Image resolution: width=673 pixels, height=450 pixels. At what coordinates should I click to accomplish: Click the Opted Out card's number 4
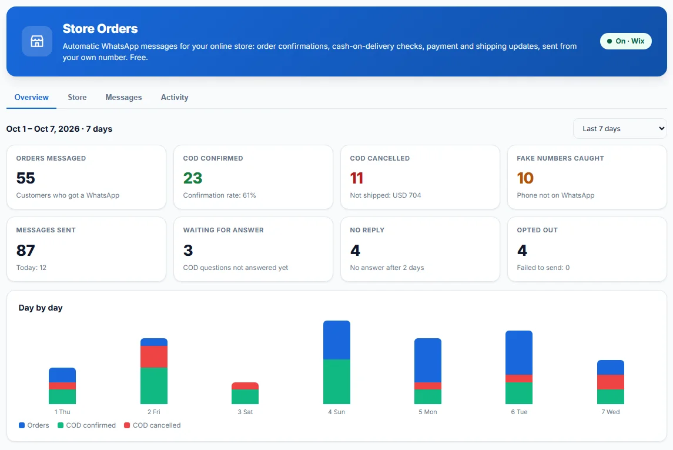(x=522, y=251)
